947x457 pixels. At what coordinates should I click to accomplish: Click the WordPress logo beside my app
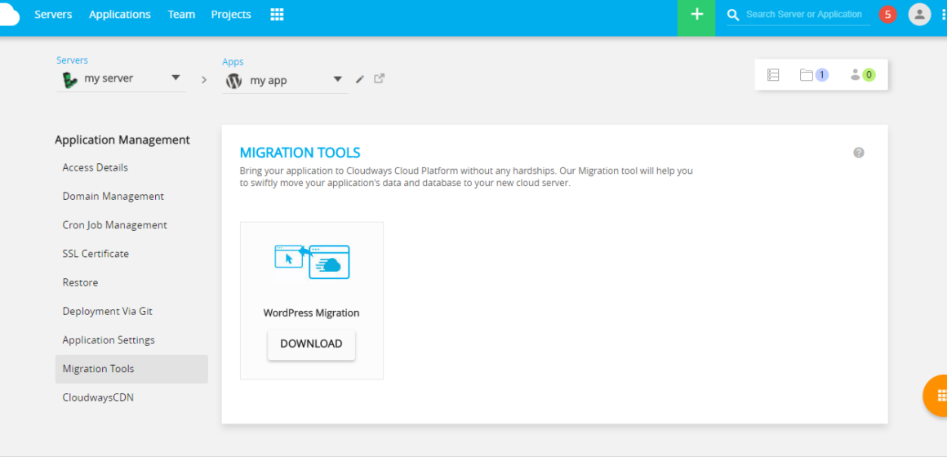click(234, 80)
